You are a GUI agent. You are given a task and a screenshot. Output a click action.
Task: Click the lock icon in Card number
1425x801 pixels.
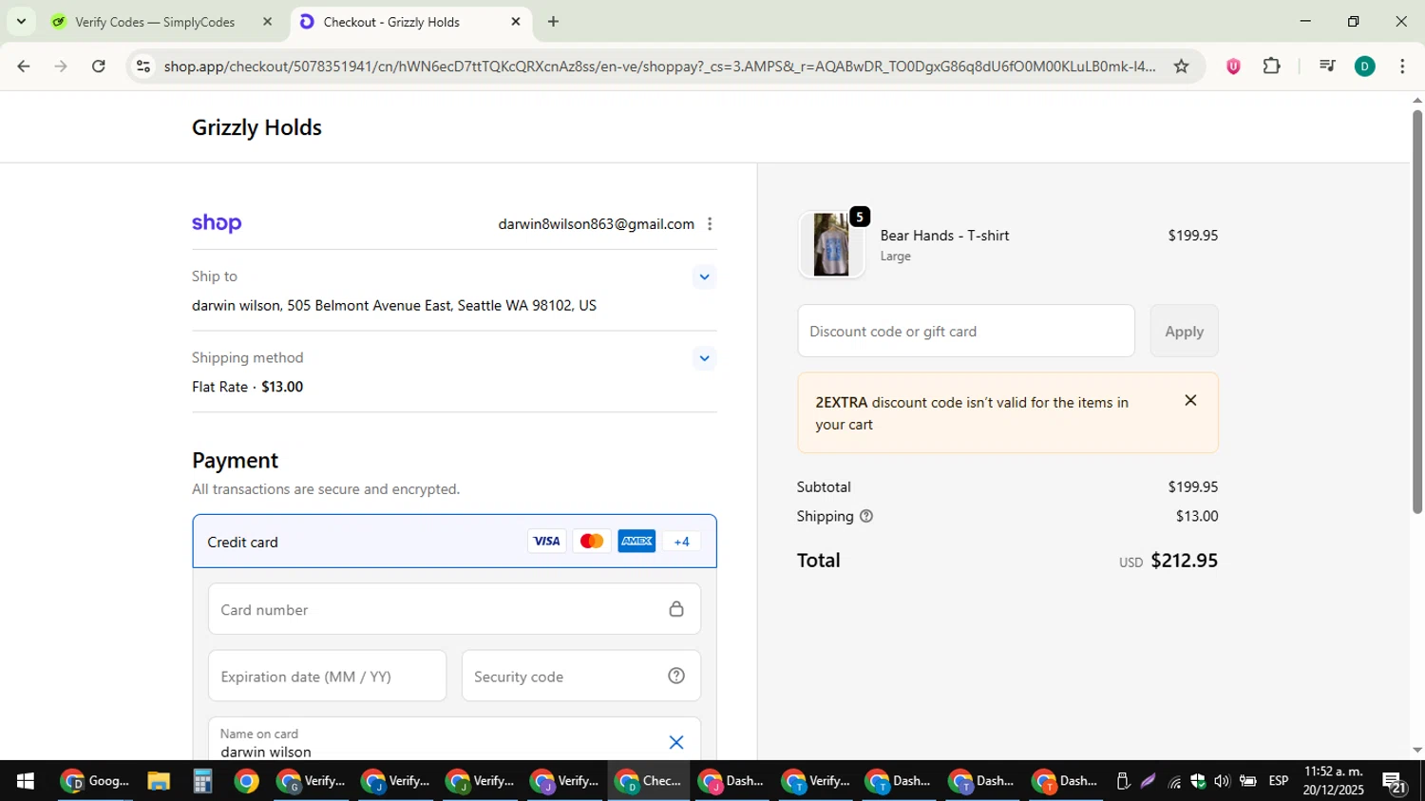pyautogui.click(x=676, y=609)
